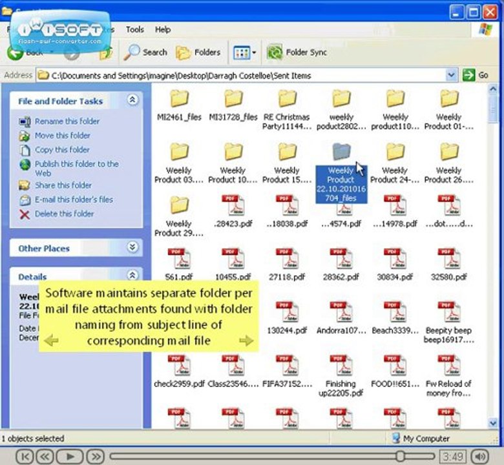
Task: Select the FIFA37152 PDF file
Action: 287,371
